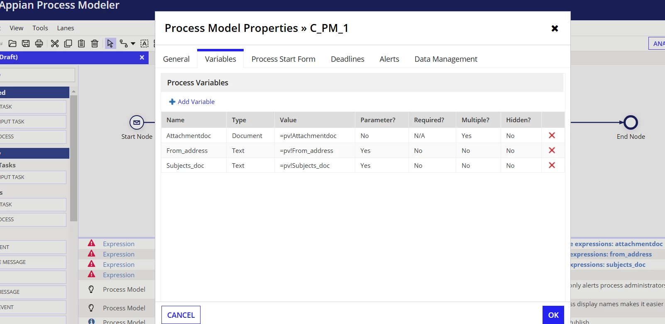Screen dimensions: 665x324
Task: Open the Process Start Form tab
Action: [284, 59]
